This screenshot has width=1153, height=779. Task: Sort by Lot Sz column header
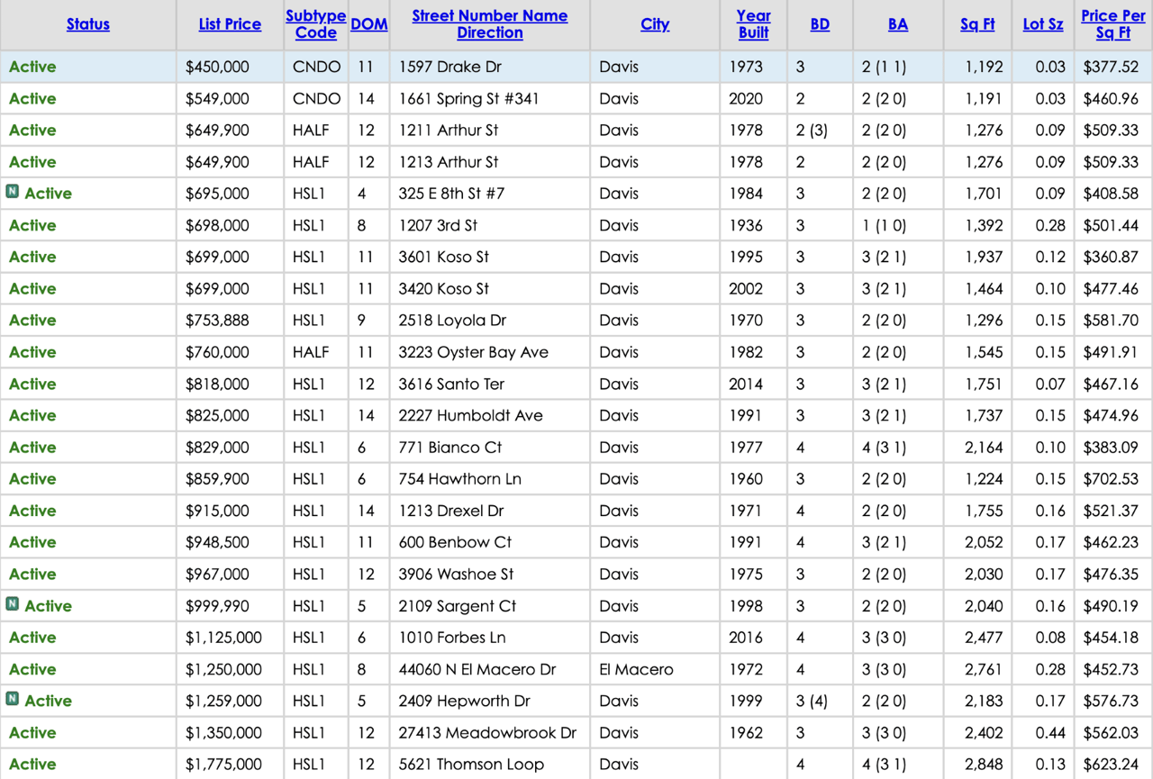1043,24
